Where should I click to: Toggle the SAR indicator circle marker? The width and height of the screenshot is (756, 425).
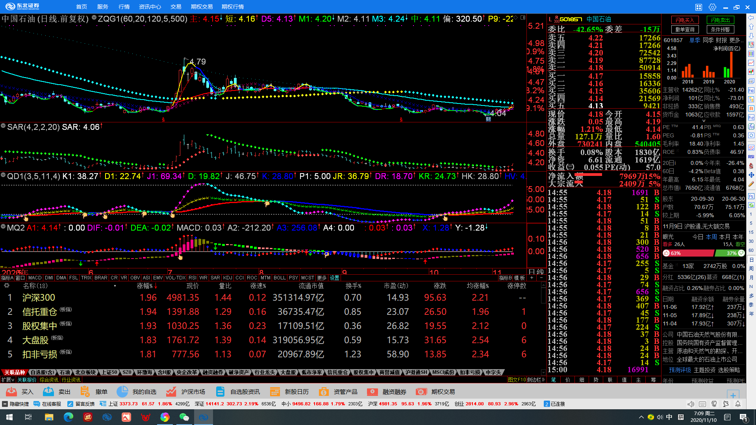(3, 126)
